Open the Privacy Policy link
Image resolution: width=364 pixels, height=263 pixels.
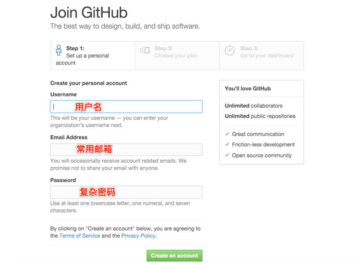point(138,236)
